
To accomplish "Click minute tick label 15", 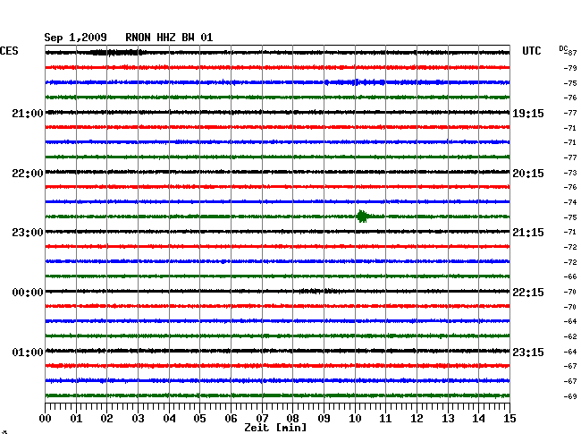I will 509,419.
